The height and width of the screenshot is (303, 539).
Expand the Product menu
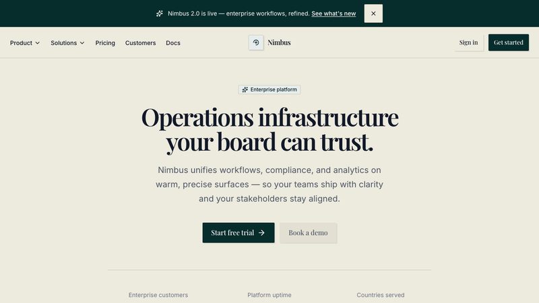click(x=25, y=43)
